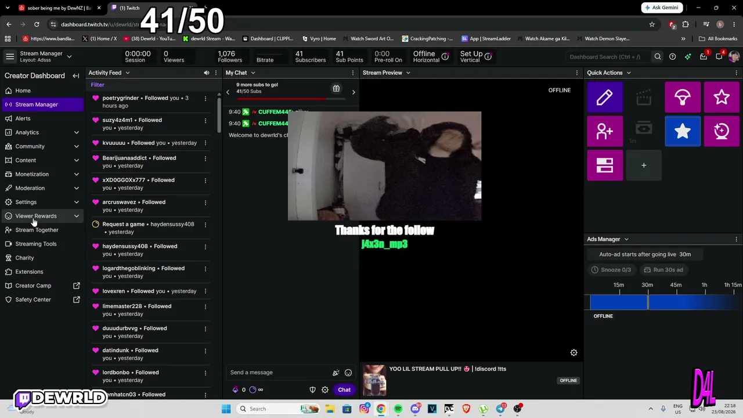
Task: Focus the Dashboard Search field
Action: (x=608, y=57)
